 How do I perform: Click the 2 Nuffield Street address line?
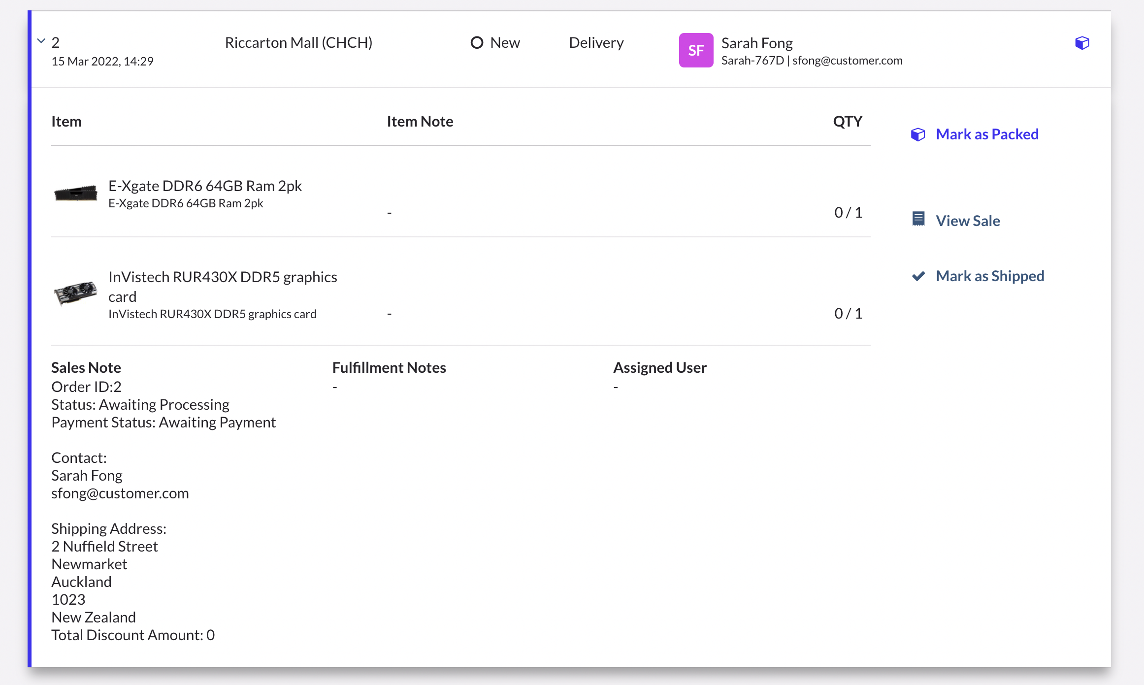pyautogui.click(x=104, y=547)
